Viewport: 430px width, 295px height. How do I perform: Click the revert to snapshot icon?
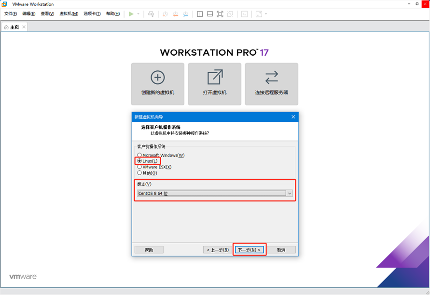click(x=176, y=14)
